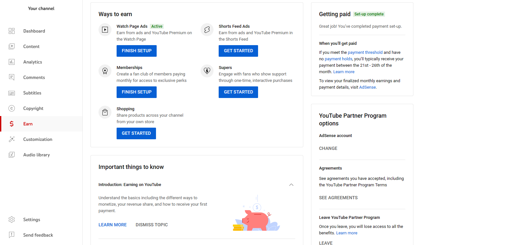This screenshot has width=510, height=245.
Task: Get started with Supers
Action: [238, 92]
